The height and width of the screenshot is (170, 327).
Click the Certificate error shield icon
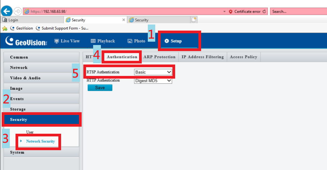(x=230, y=12)
